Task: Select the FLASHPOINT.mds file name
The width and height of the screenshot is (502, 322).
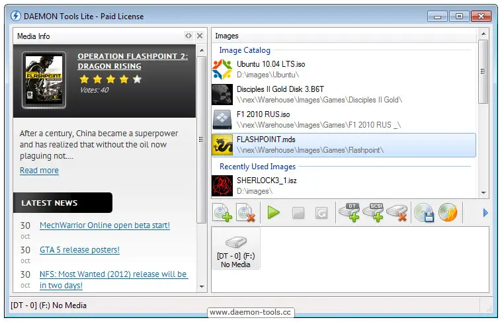Action: coord(266,140)
